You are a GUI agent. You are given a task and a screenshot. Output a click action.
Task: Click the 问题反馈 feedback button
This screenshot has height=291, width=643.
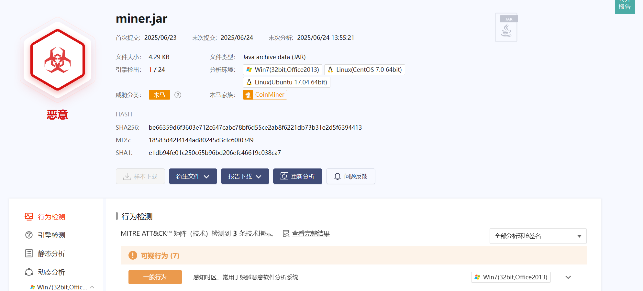(350, 177)
